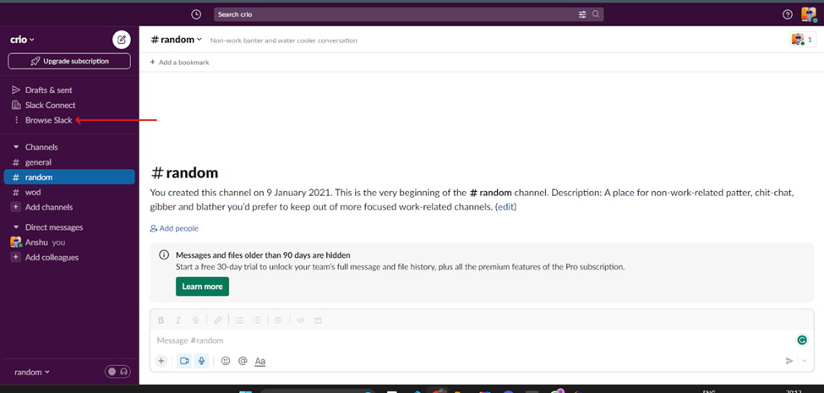View the channel member count button

tap(803, 40)
